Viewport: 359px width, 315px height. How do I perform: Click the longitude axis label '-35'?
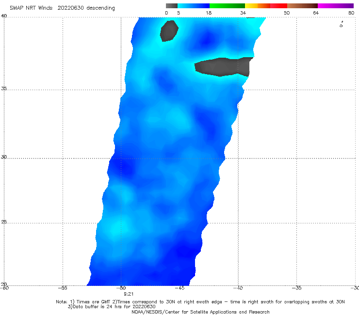[x=296, y=288]
